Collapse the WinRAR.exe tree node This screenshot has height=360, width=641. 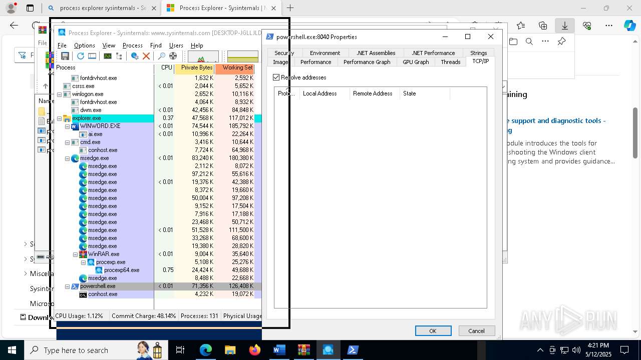tap(75, 254)
